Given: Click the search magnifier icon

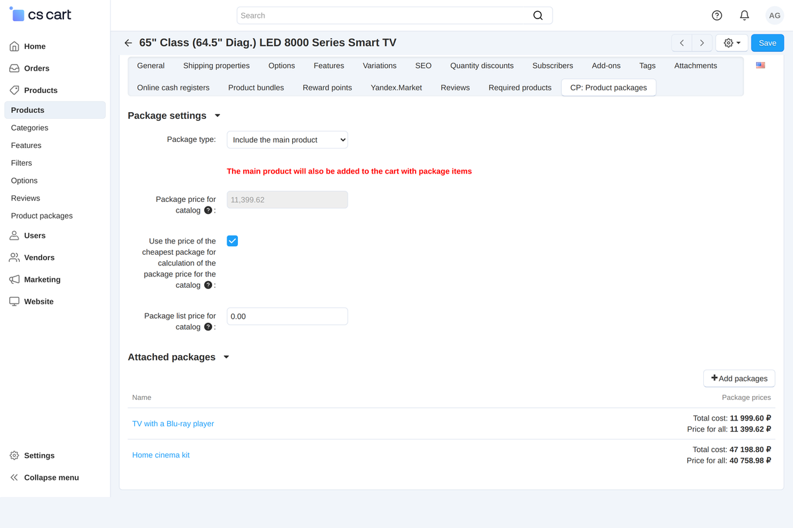Looking at the screenshot, I should [x=538, y=16].
